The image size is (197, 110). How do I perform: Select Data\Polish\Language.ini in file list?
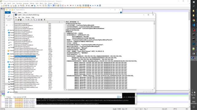(x=22, y=43)
